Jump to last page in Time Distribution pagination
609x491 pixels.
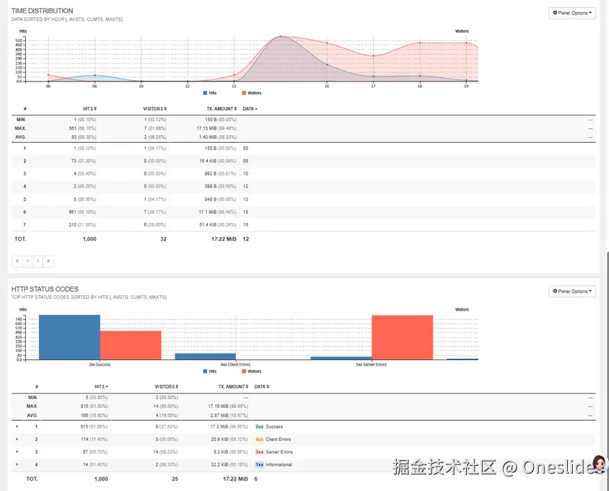pos(49,261)
